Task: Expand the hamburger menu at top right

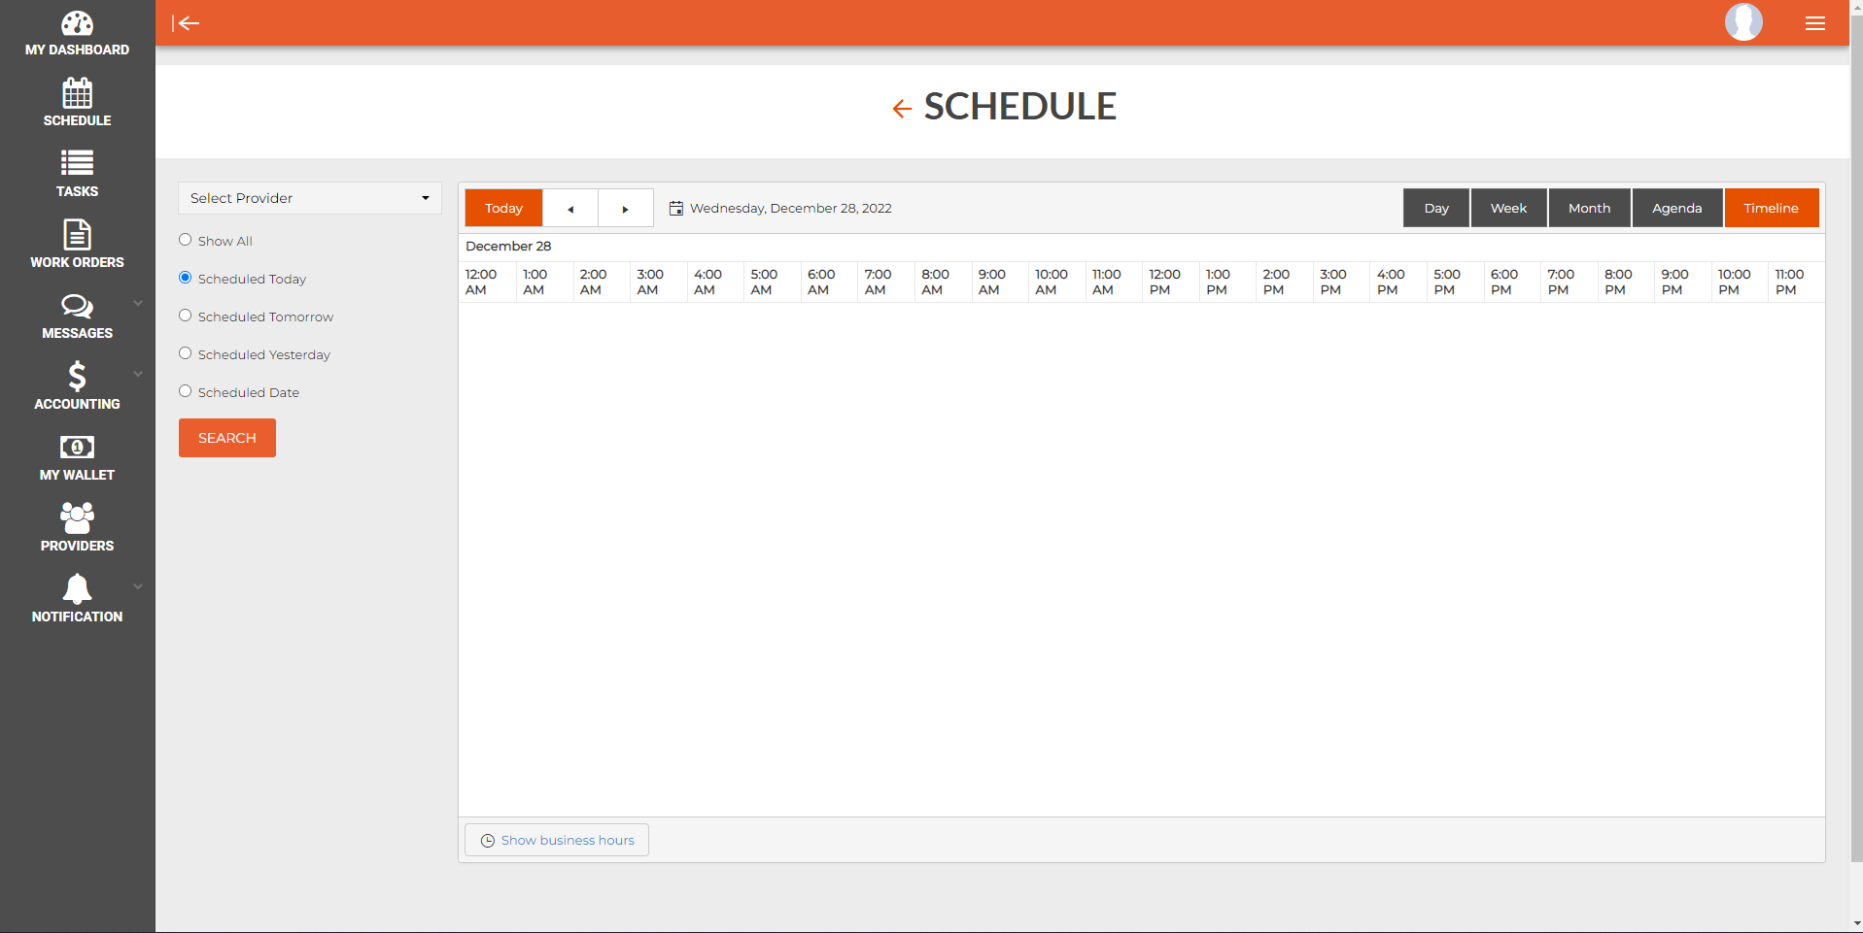Action: 1814,23
